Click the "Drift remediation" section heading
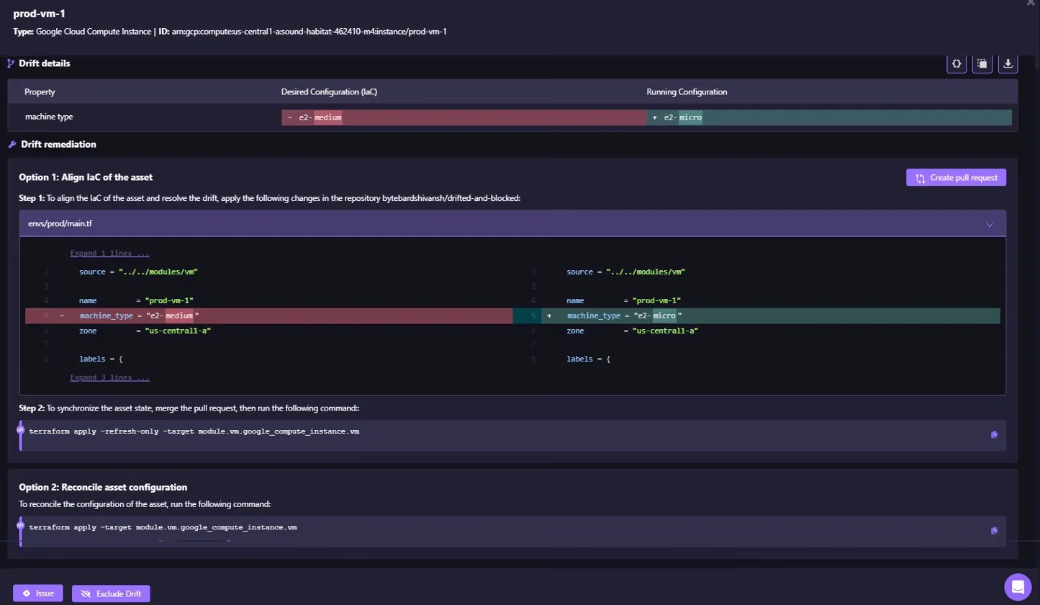The width and height of the screenshot is (1040, 605). pos(59,144)
